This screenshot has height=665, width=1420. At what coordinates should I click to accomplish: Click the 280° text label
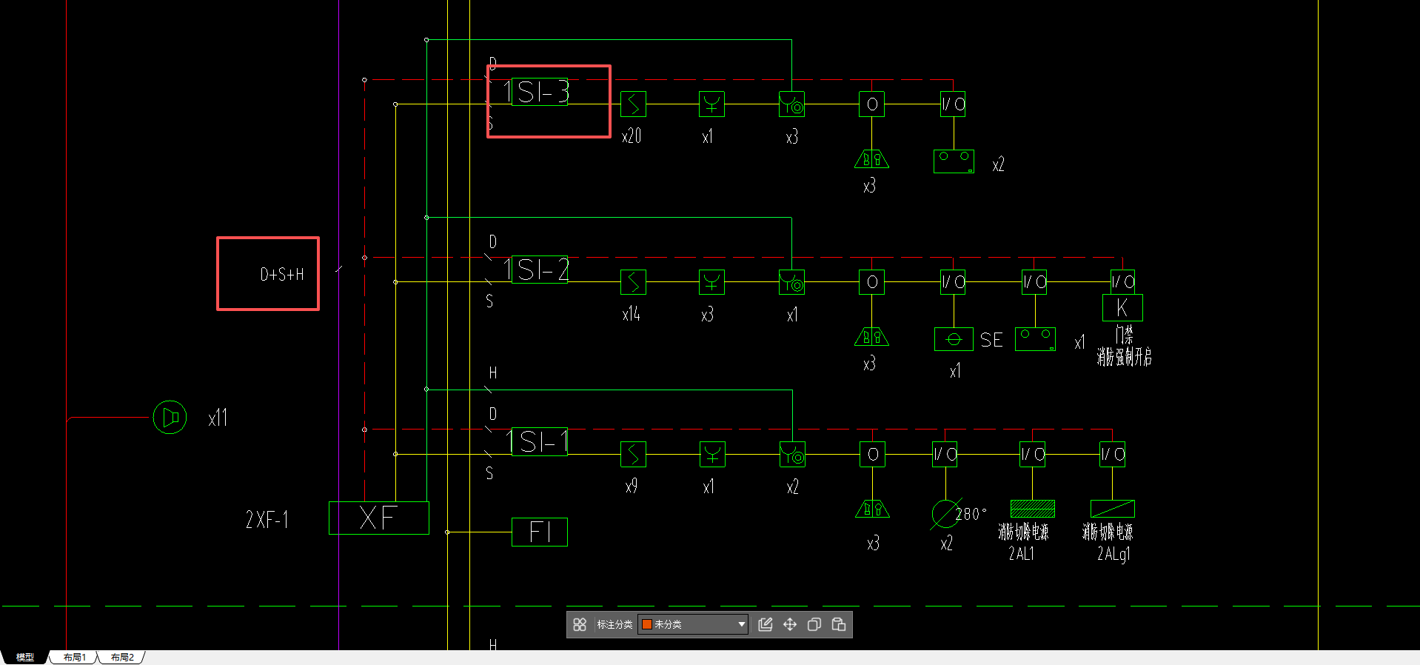pos(971,514)
